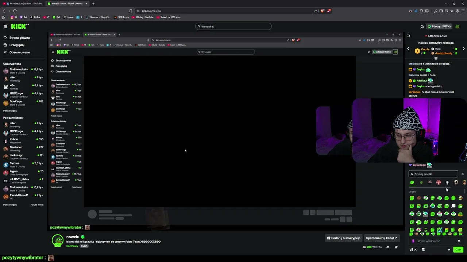Show previous top gifters with left chevron
This screenshot has height=262, width=467.
pos(408,49)
